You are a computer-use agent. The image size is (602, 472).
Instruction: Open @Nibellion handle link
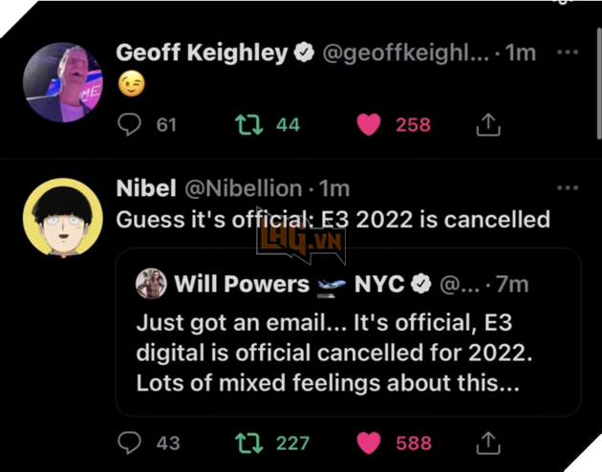pos(242,188)
